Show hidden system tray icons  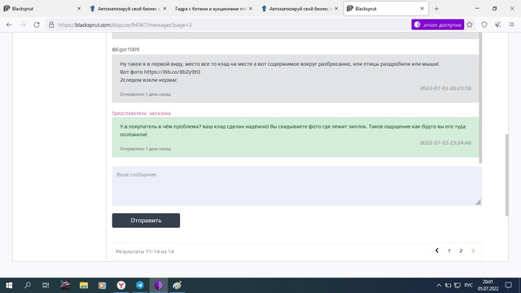point(439,286)
